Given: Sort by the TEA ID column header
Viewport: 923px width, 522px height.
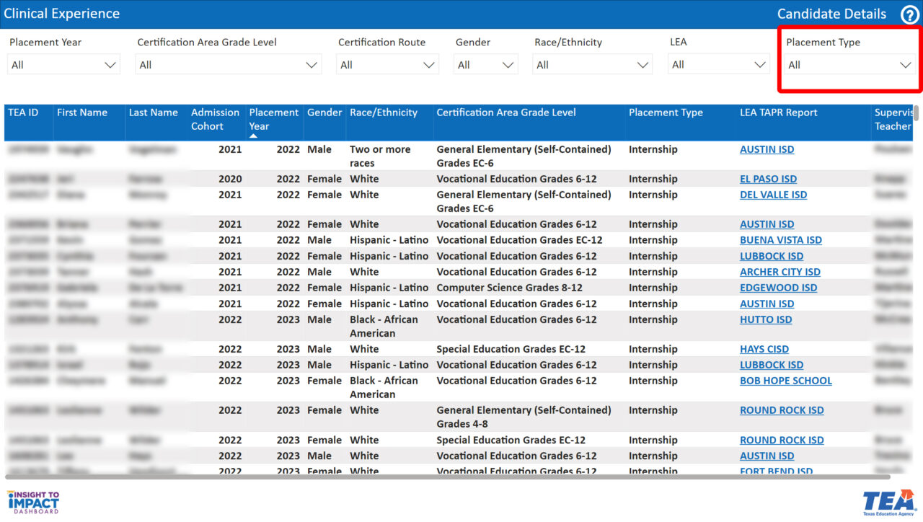Looking at the screenshot, I should point(23,112).
